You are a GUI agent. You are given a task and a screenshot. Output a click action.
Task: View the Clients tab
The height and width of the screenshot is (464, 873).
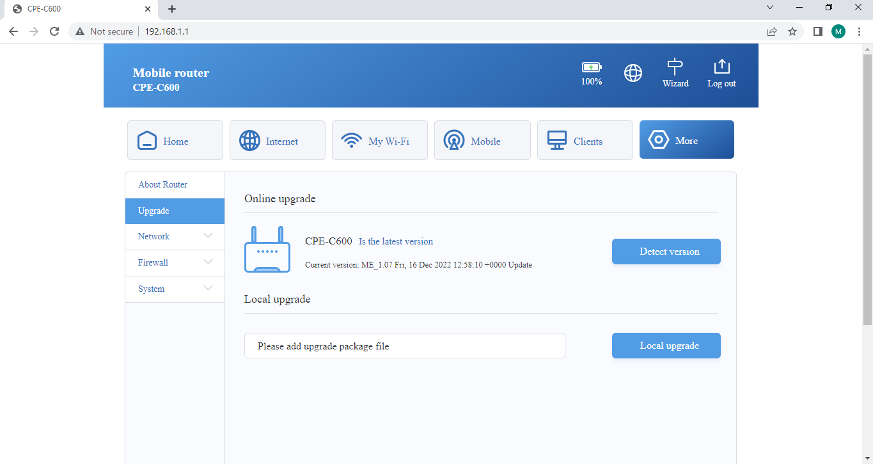585,140
